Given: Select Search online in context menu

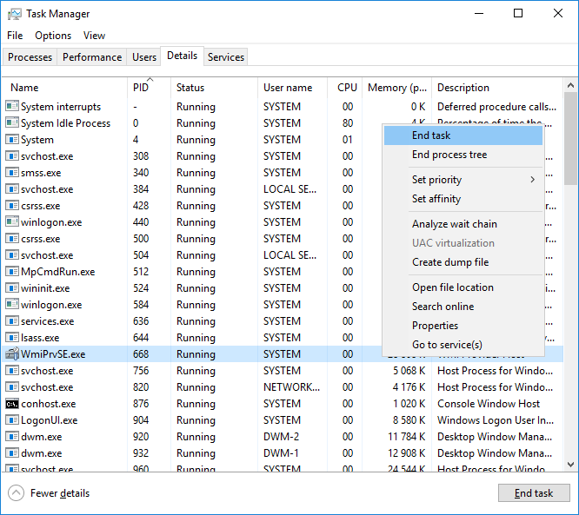Looking at the screenshot, I should point(463,307).
